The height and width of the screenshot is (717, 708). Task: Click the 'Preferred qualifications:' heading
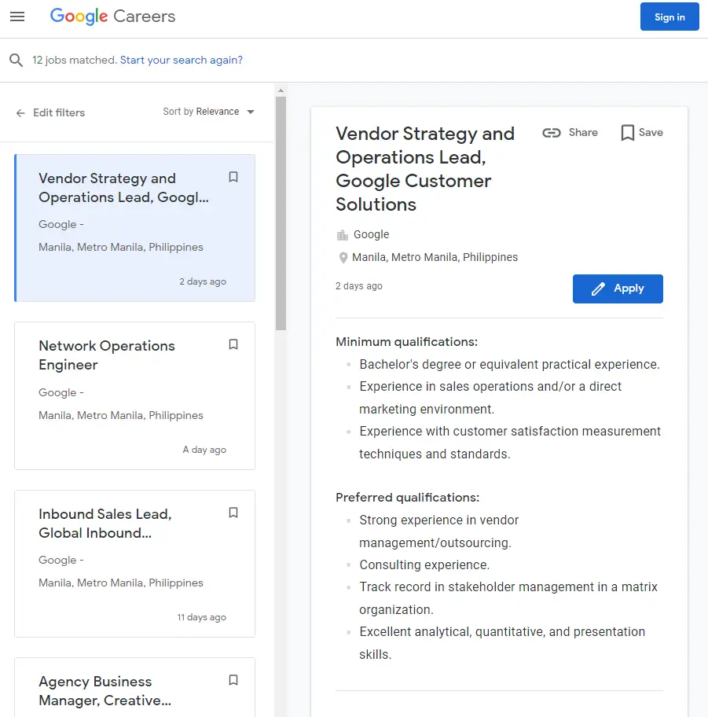point(407,498)
